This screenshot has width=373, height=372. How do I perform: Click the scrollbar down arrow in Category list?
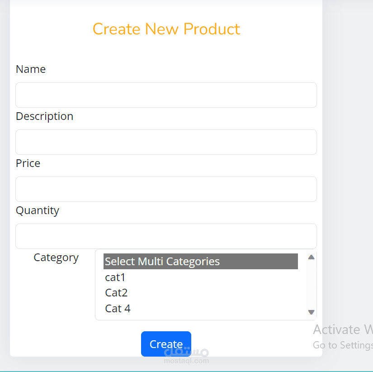pyautogui.click(x=311, y=312)
